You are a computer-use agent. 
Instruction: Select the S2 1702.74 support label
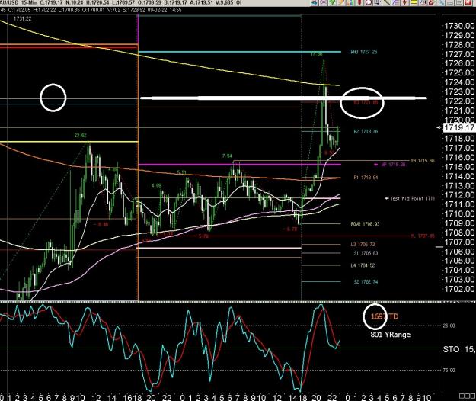(x=366, y=282)
